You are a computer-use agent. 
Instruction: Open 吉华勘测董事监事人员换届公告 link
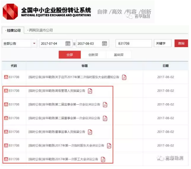57,132
